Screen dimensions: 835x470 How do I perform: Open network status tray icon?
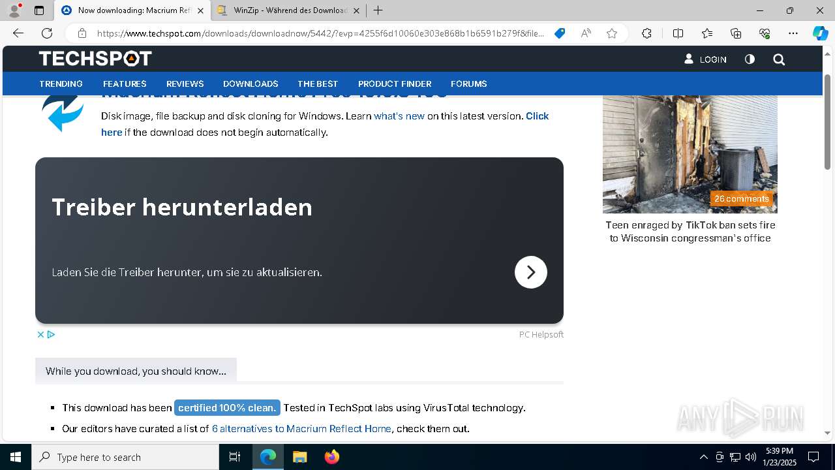point(735,457)
